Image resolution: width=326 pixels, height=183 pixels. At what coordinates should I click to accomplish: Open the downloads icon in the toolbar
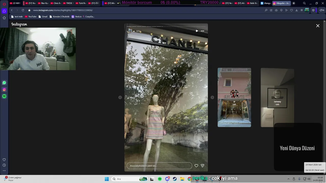pos(296,10)
